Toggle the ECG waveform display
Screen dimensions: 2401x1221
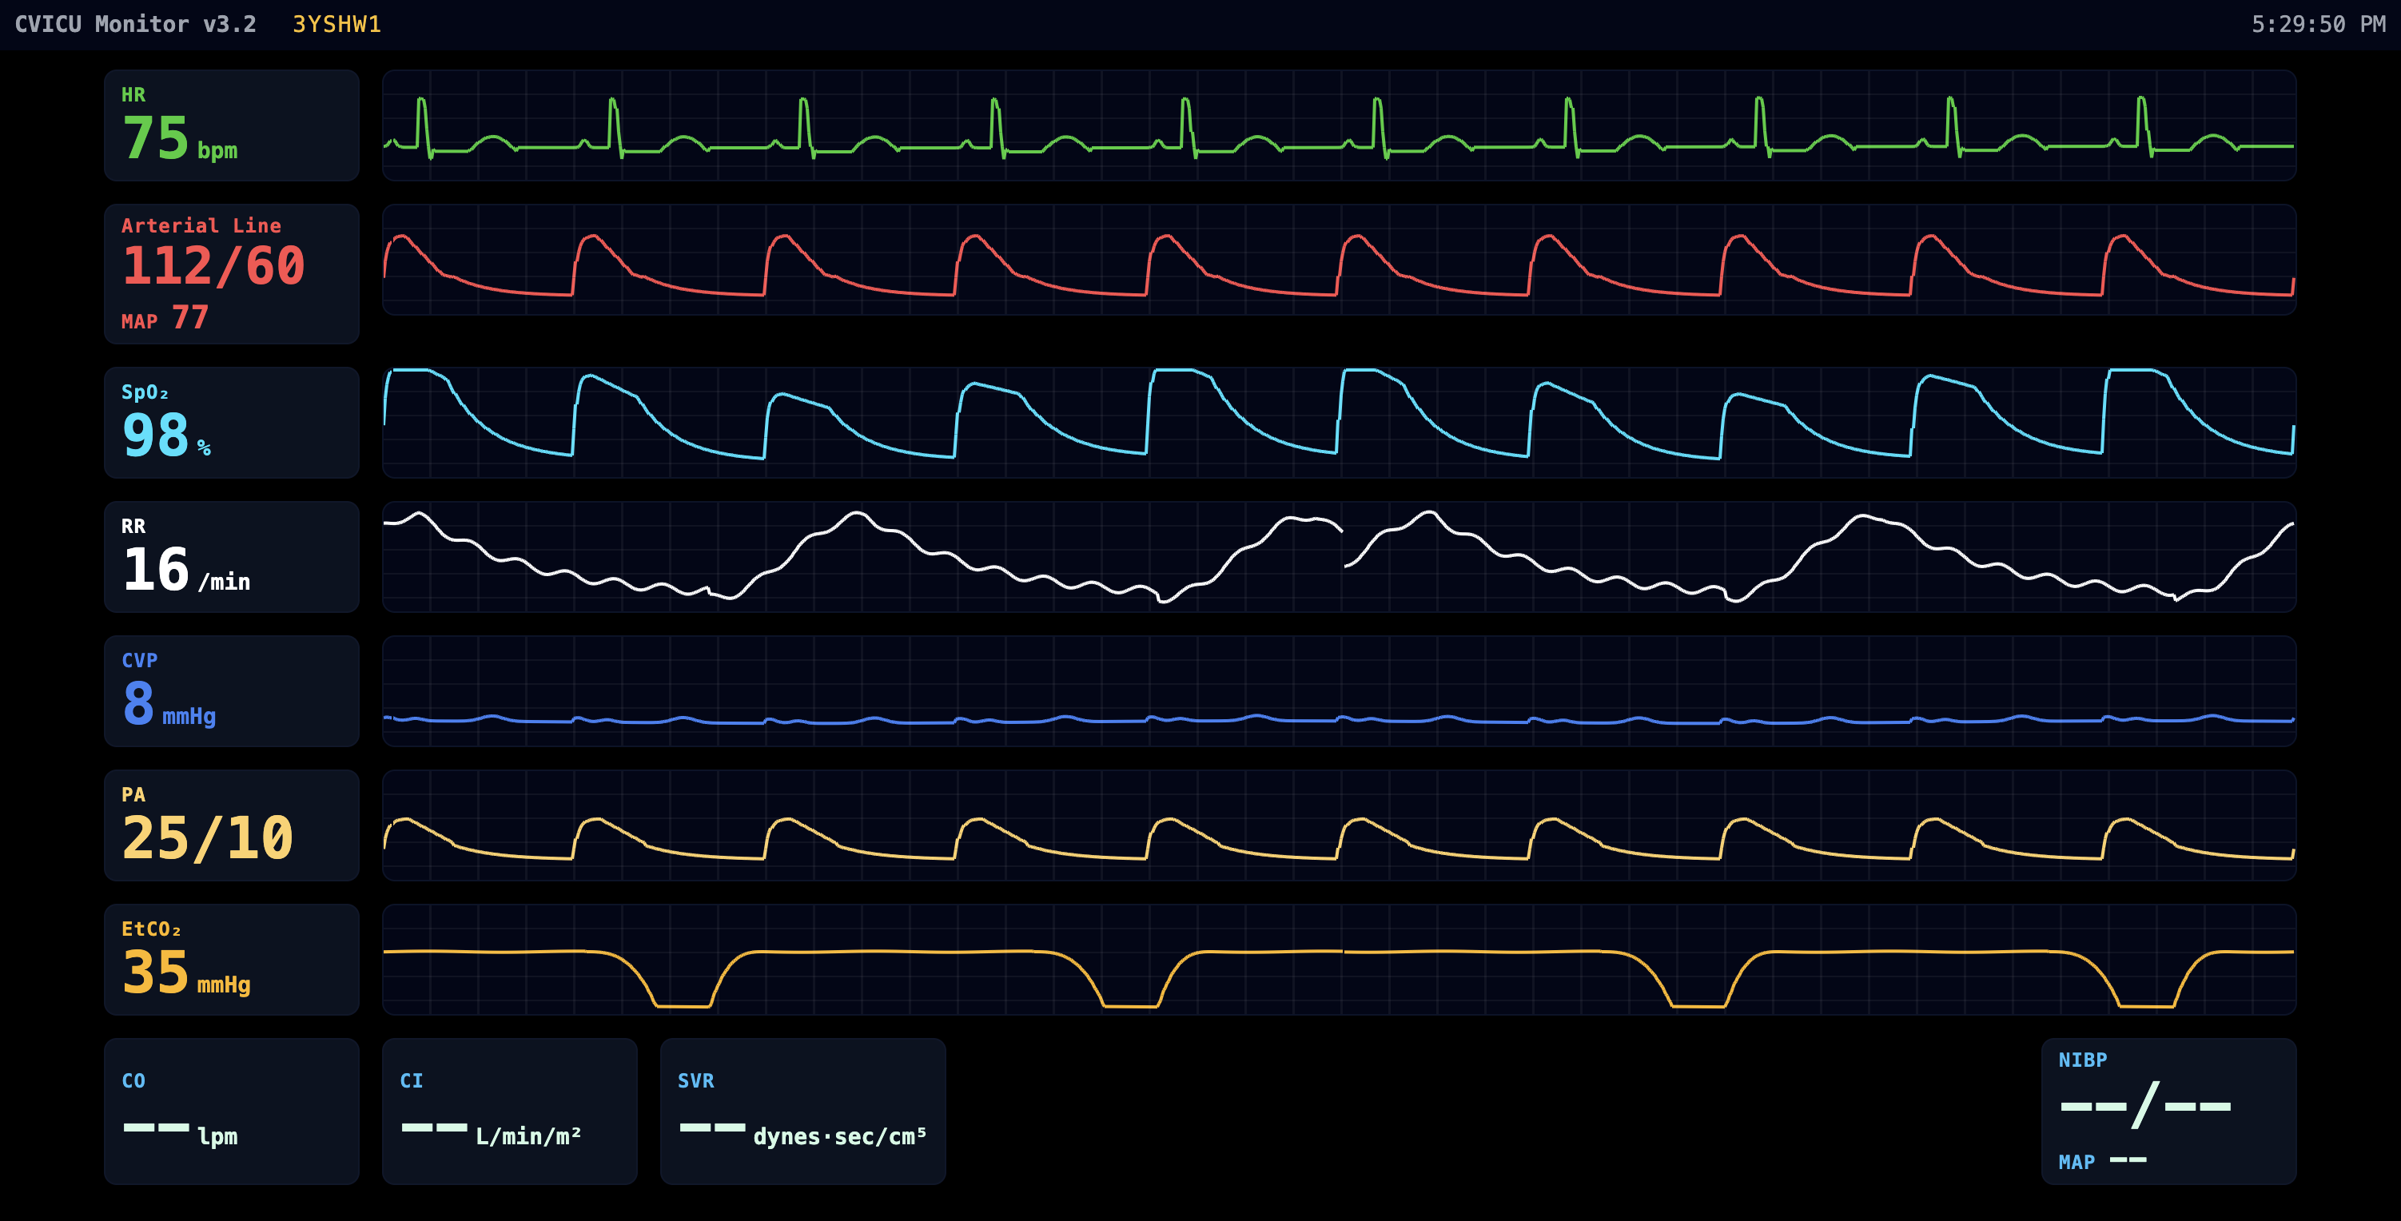point(1340,125)
